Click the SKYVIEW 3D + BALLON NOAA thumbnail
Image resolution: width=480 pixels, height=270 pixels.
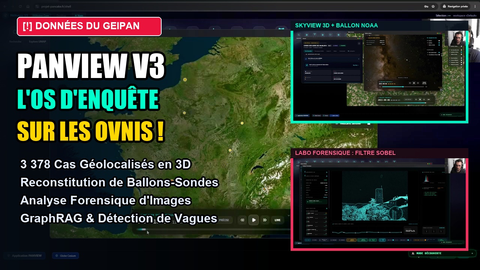(x=379, y=71)
